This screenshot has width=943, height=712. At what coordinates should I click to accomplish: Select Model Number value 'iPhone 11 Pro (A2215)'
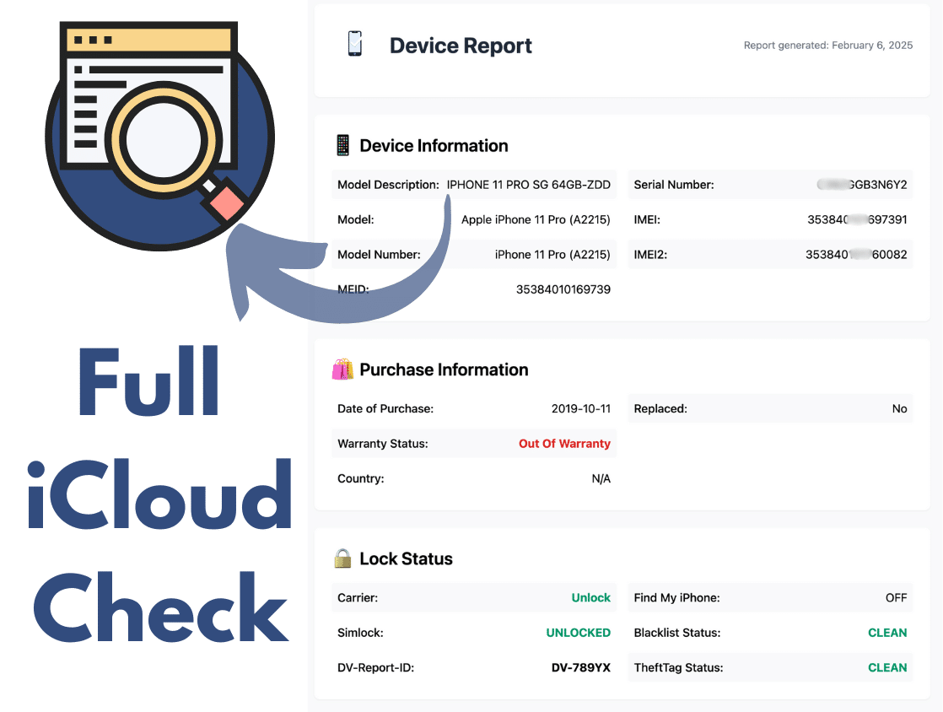552,255
